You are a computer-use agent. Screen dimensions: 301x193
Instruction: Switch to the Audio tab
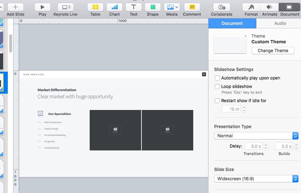click(280, 23)
